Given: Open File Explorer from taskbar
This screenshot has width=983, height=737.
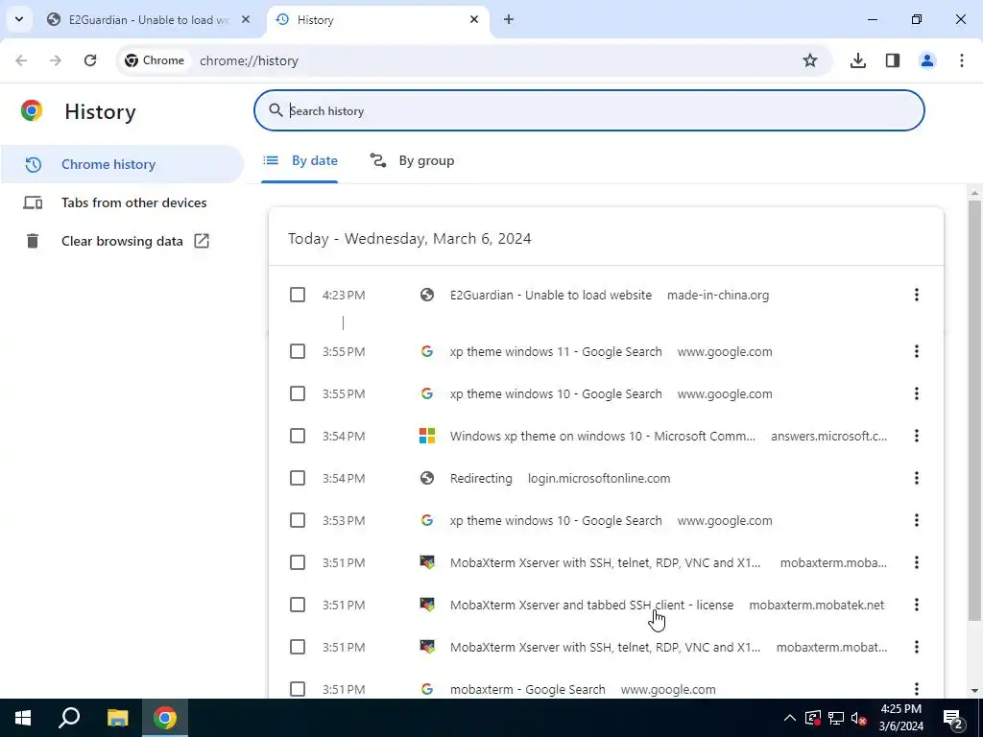Looking at the screenshot, I should click(x=117, y=718).
